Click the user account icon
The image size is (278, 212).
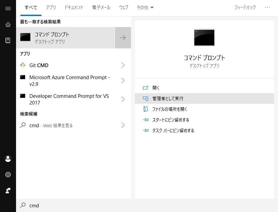[8, 159]
